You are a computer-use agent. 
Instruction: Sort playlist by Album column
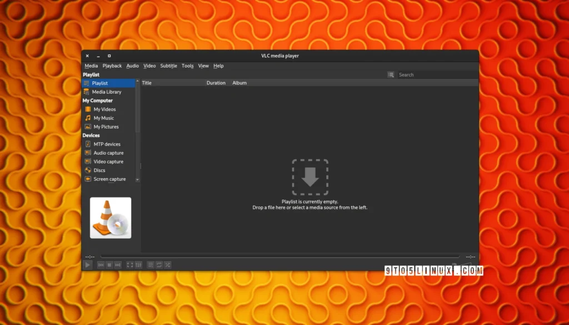[355, 83]
